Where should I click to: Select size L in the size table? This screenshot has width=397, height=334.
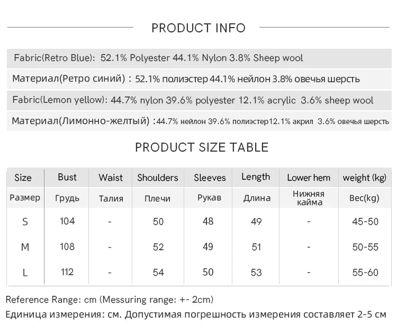(25, 273)
